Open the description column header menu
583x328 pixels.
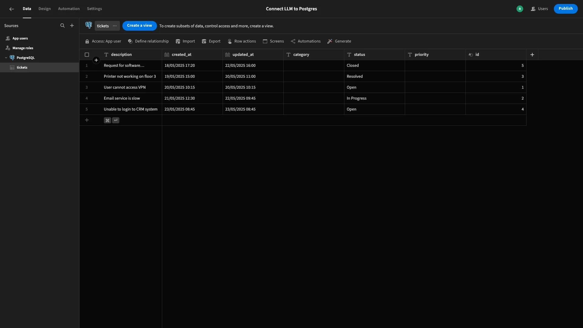click(131, 55)
